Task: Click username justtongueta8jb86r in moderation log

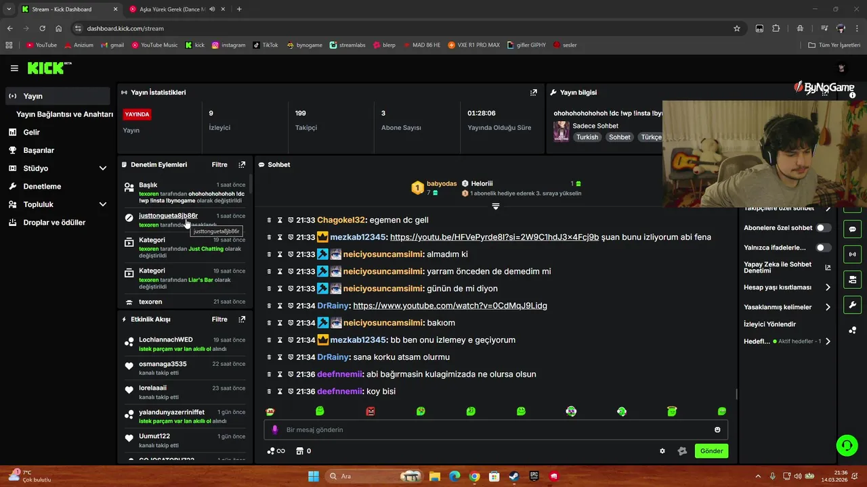Action: click(x=168, y=216)
